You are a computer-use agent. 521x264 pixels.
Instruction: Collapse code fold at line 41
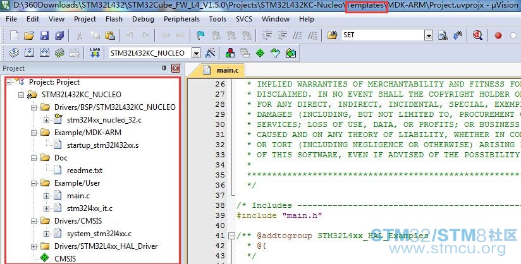click(231, 236)
